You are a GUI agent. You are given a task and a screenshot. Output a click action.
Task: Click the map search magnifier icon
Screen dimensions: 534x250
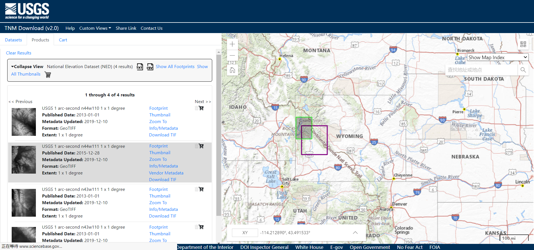[523, 70]
